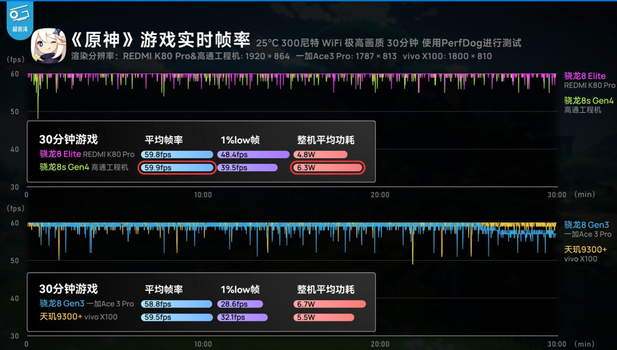617x350 pixels.
Task: Click the vivo X100 legend label beside chart
Action: coord(581,259)
